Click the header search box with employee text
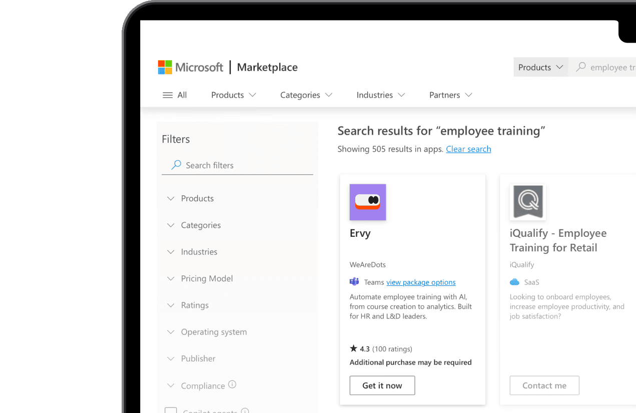636x413 pixels. pyautogui.click(x=602, y=67)
